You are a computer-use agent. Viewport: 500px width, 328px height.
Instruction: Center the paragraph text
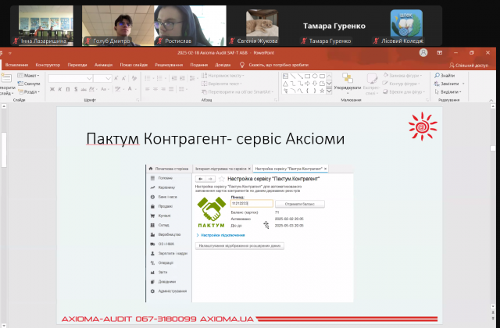155,89
